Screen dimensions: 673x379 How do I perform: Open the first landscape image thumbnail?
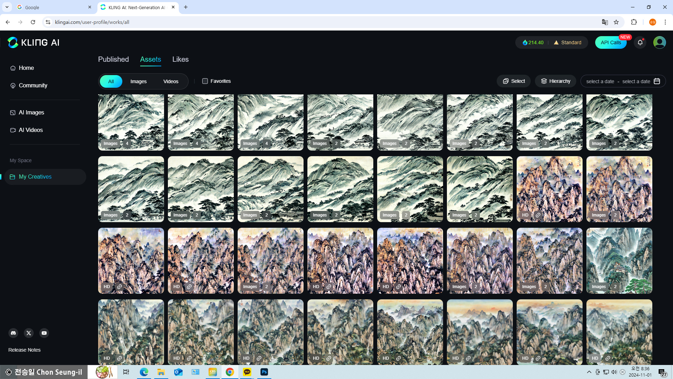tap(131, 119)
